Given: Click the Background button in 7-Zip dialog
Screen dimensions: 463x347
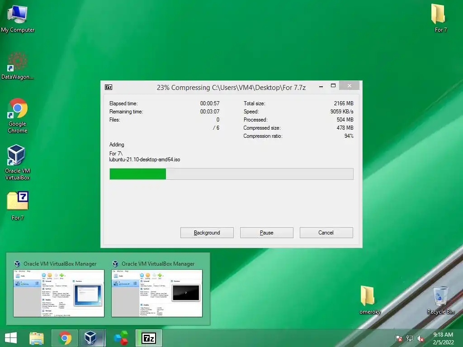Looking at the screenshot, I should [207, 233].
